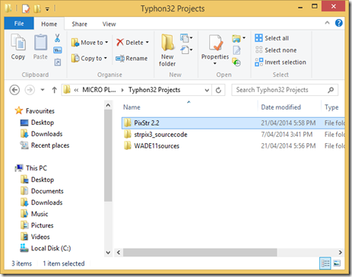Open Recent places under Favourites

(45, 145)
